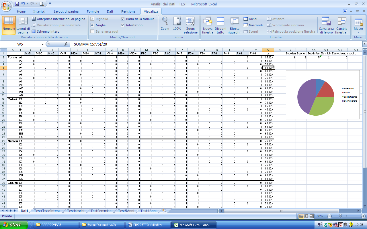Open undo history dropdown arrow

tap(28, 4)
